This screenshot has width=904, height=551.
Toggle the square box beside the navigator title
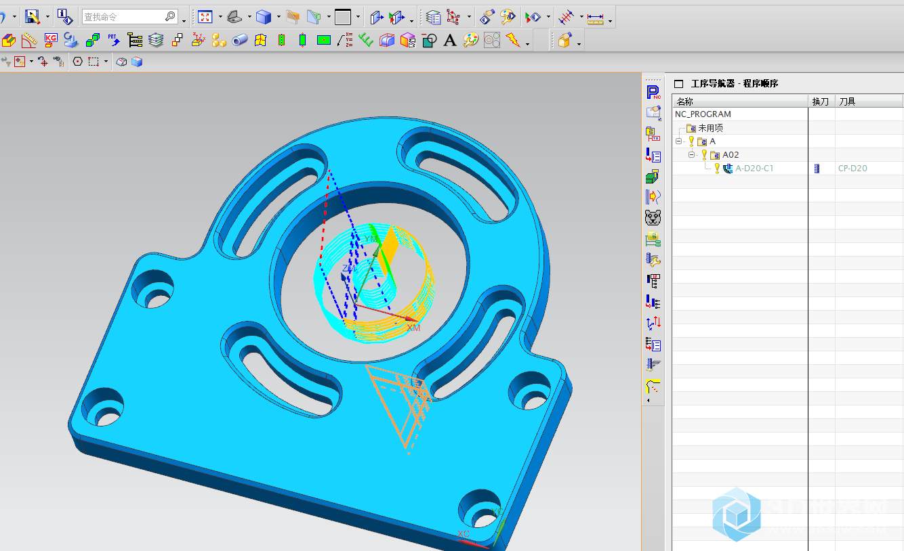(x=678, y=84)
